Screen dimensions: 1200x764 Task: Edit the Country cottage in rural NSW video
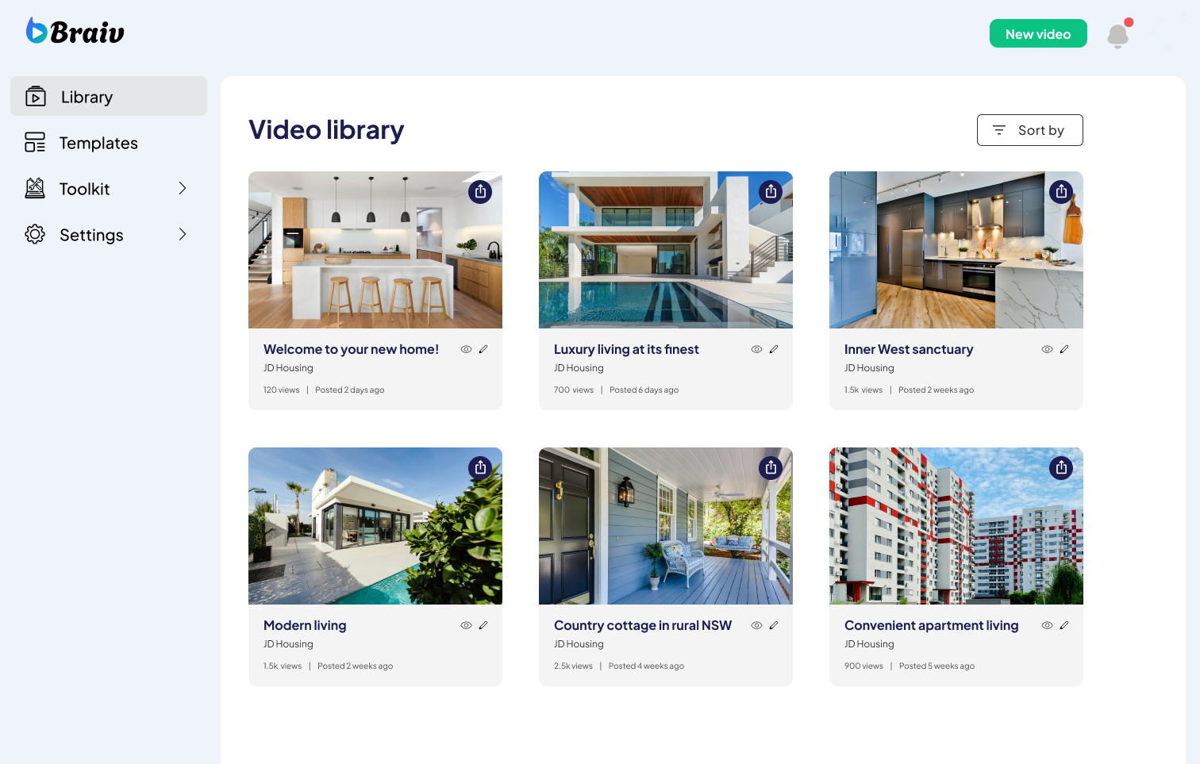coord(774,625)
